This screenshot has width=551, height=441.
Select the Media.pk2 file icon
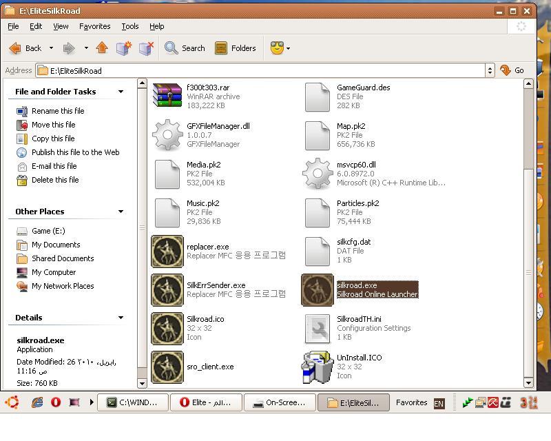pyautogui.click(x=167, y=174)
